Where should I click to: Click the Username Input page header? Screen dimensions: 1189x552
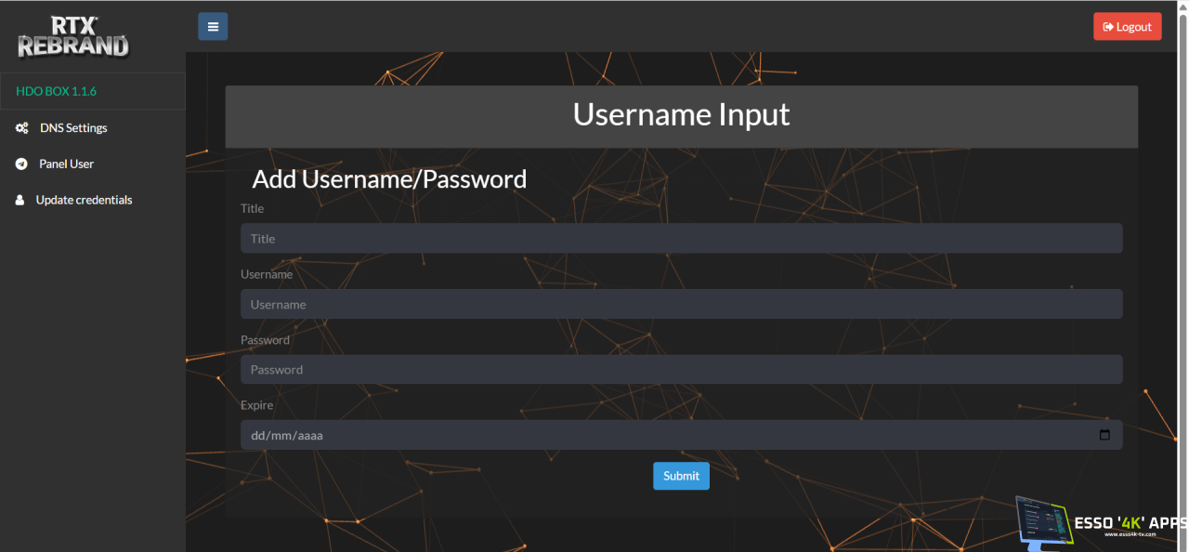coord(681,114)
